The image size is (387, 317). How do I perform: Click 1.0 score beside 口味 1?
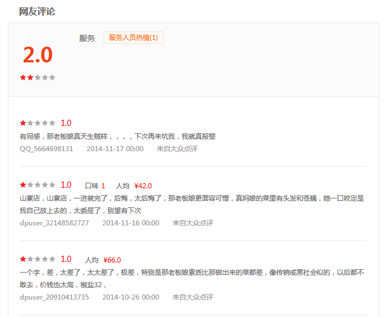click(x=66, y=185)
